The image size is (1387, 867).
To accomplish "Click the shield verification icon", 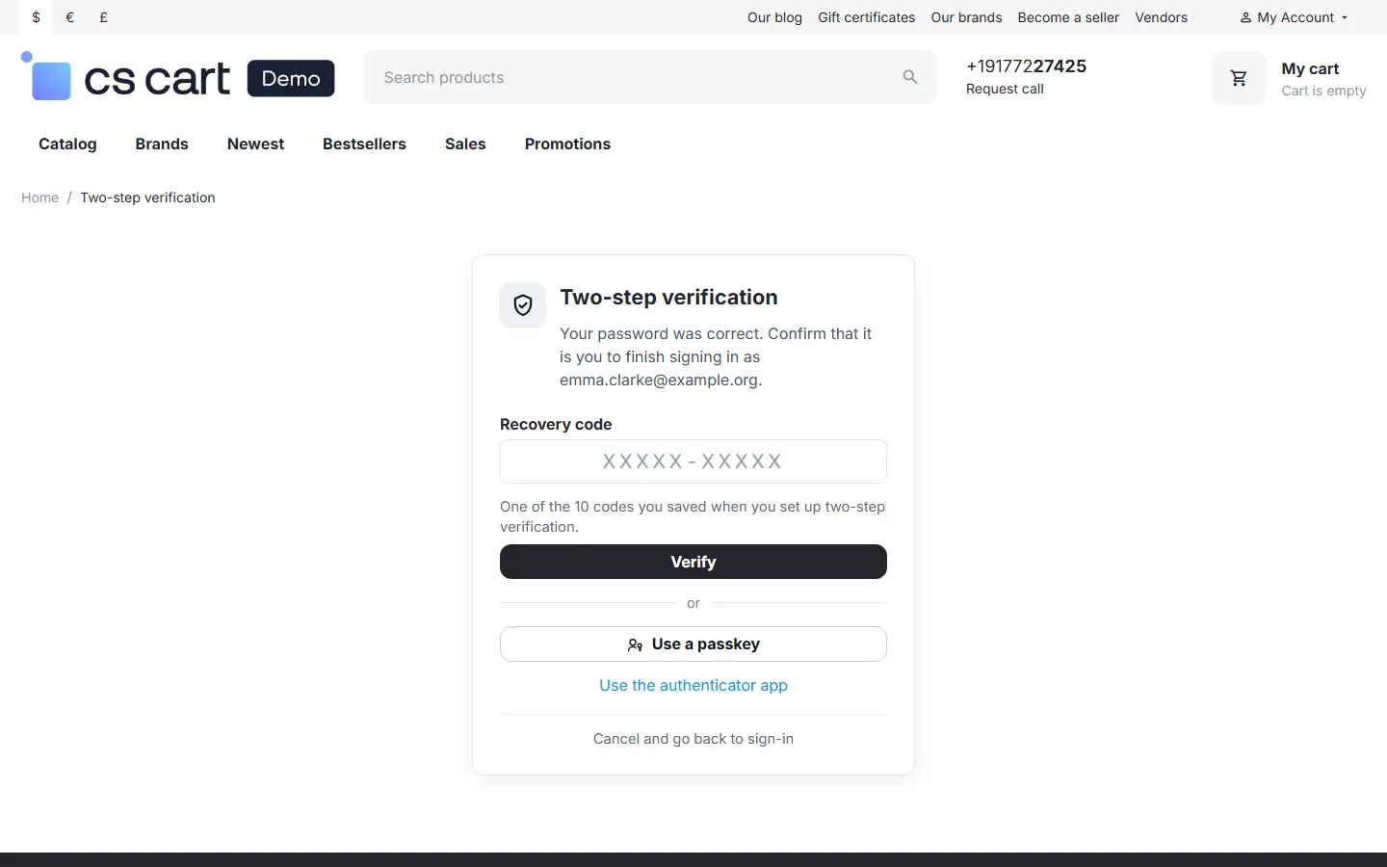I will tap(523, 305).
